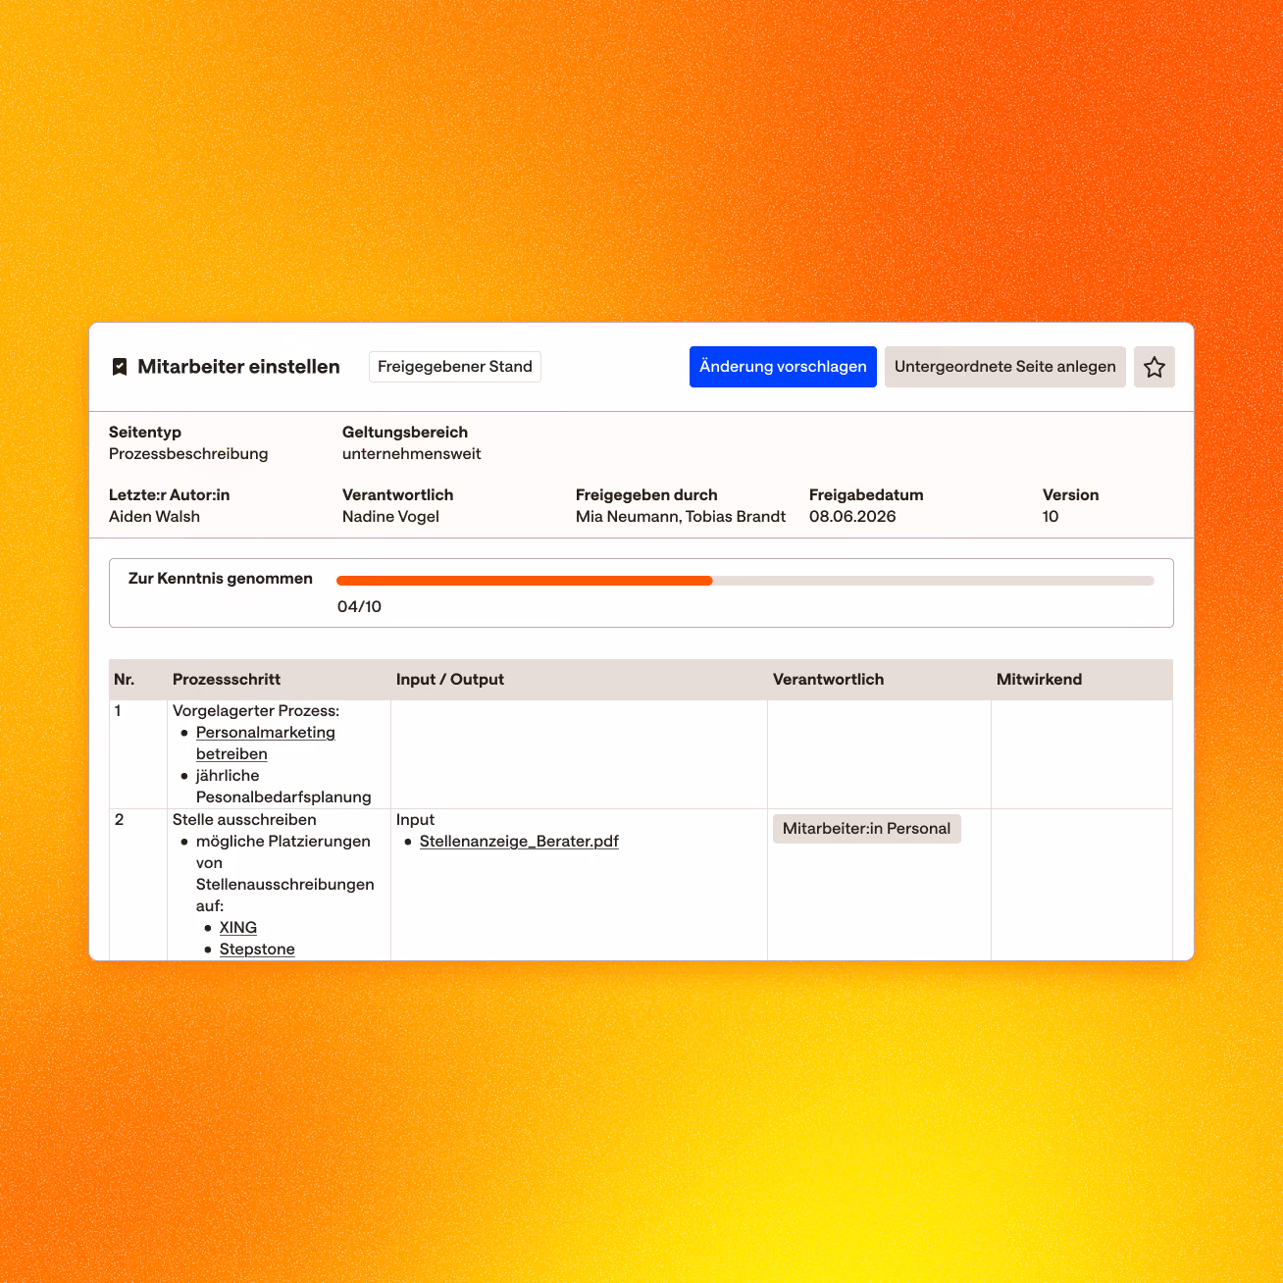Open the Personalmarketing betreiben link
This screenshot has height=1283, width=1283.
(266, 744)
